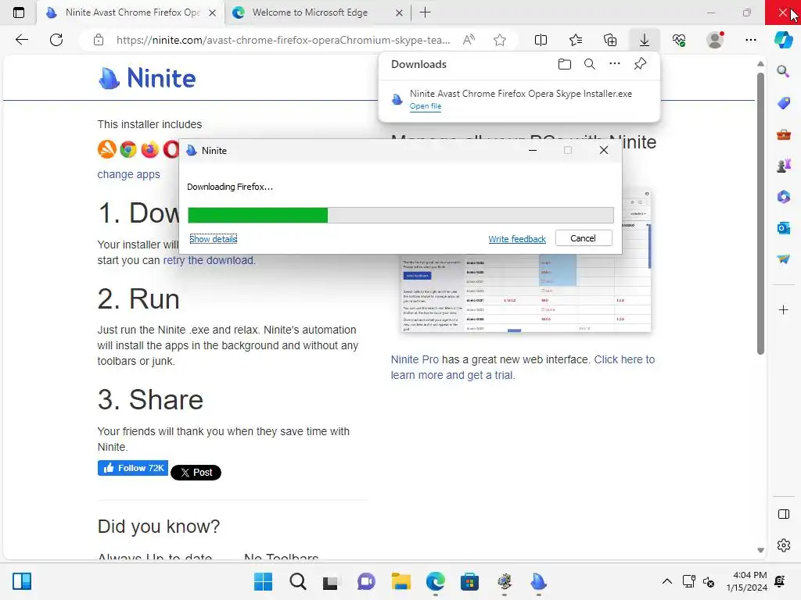Open sidebar Shopping tag tool
Viewport: 801px width, 600px height.
(x=783, y=103)
